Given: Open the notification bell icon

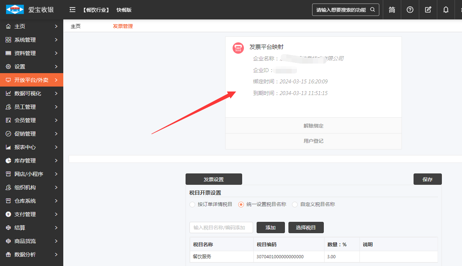Looking at the screenshot, I should pos(446,10).
